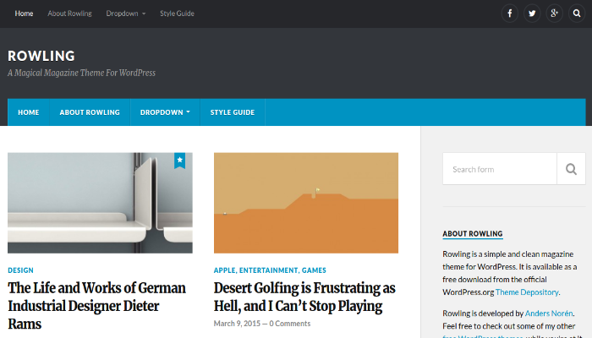The image size is (592, 338).
Task: Open the ENTERTAINMENT category link
Action: click(269, 270)
